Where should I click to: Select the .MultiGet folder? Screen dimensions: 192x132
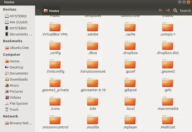(167, 122)
